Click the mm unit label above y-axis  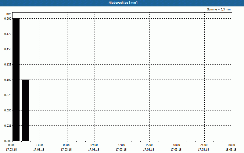(x=9, y=14)
